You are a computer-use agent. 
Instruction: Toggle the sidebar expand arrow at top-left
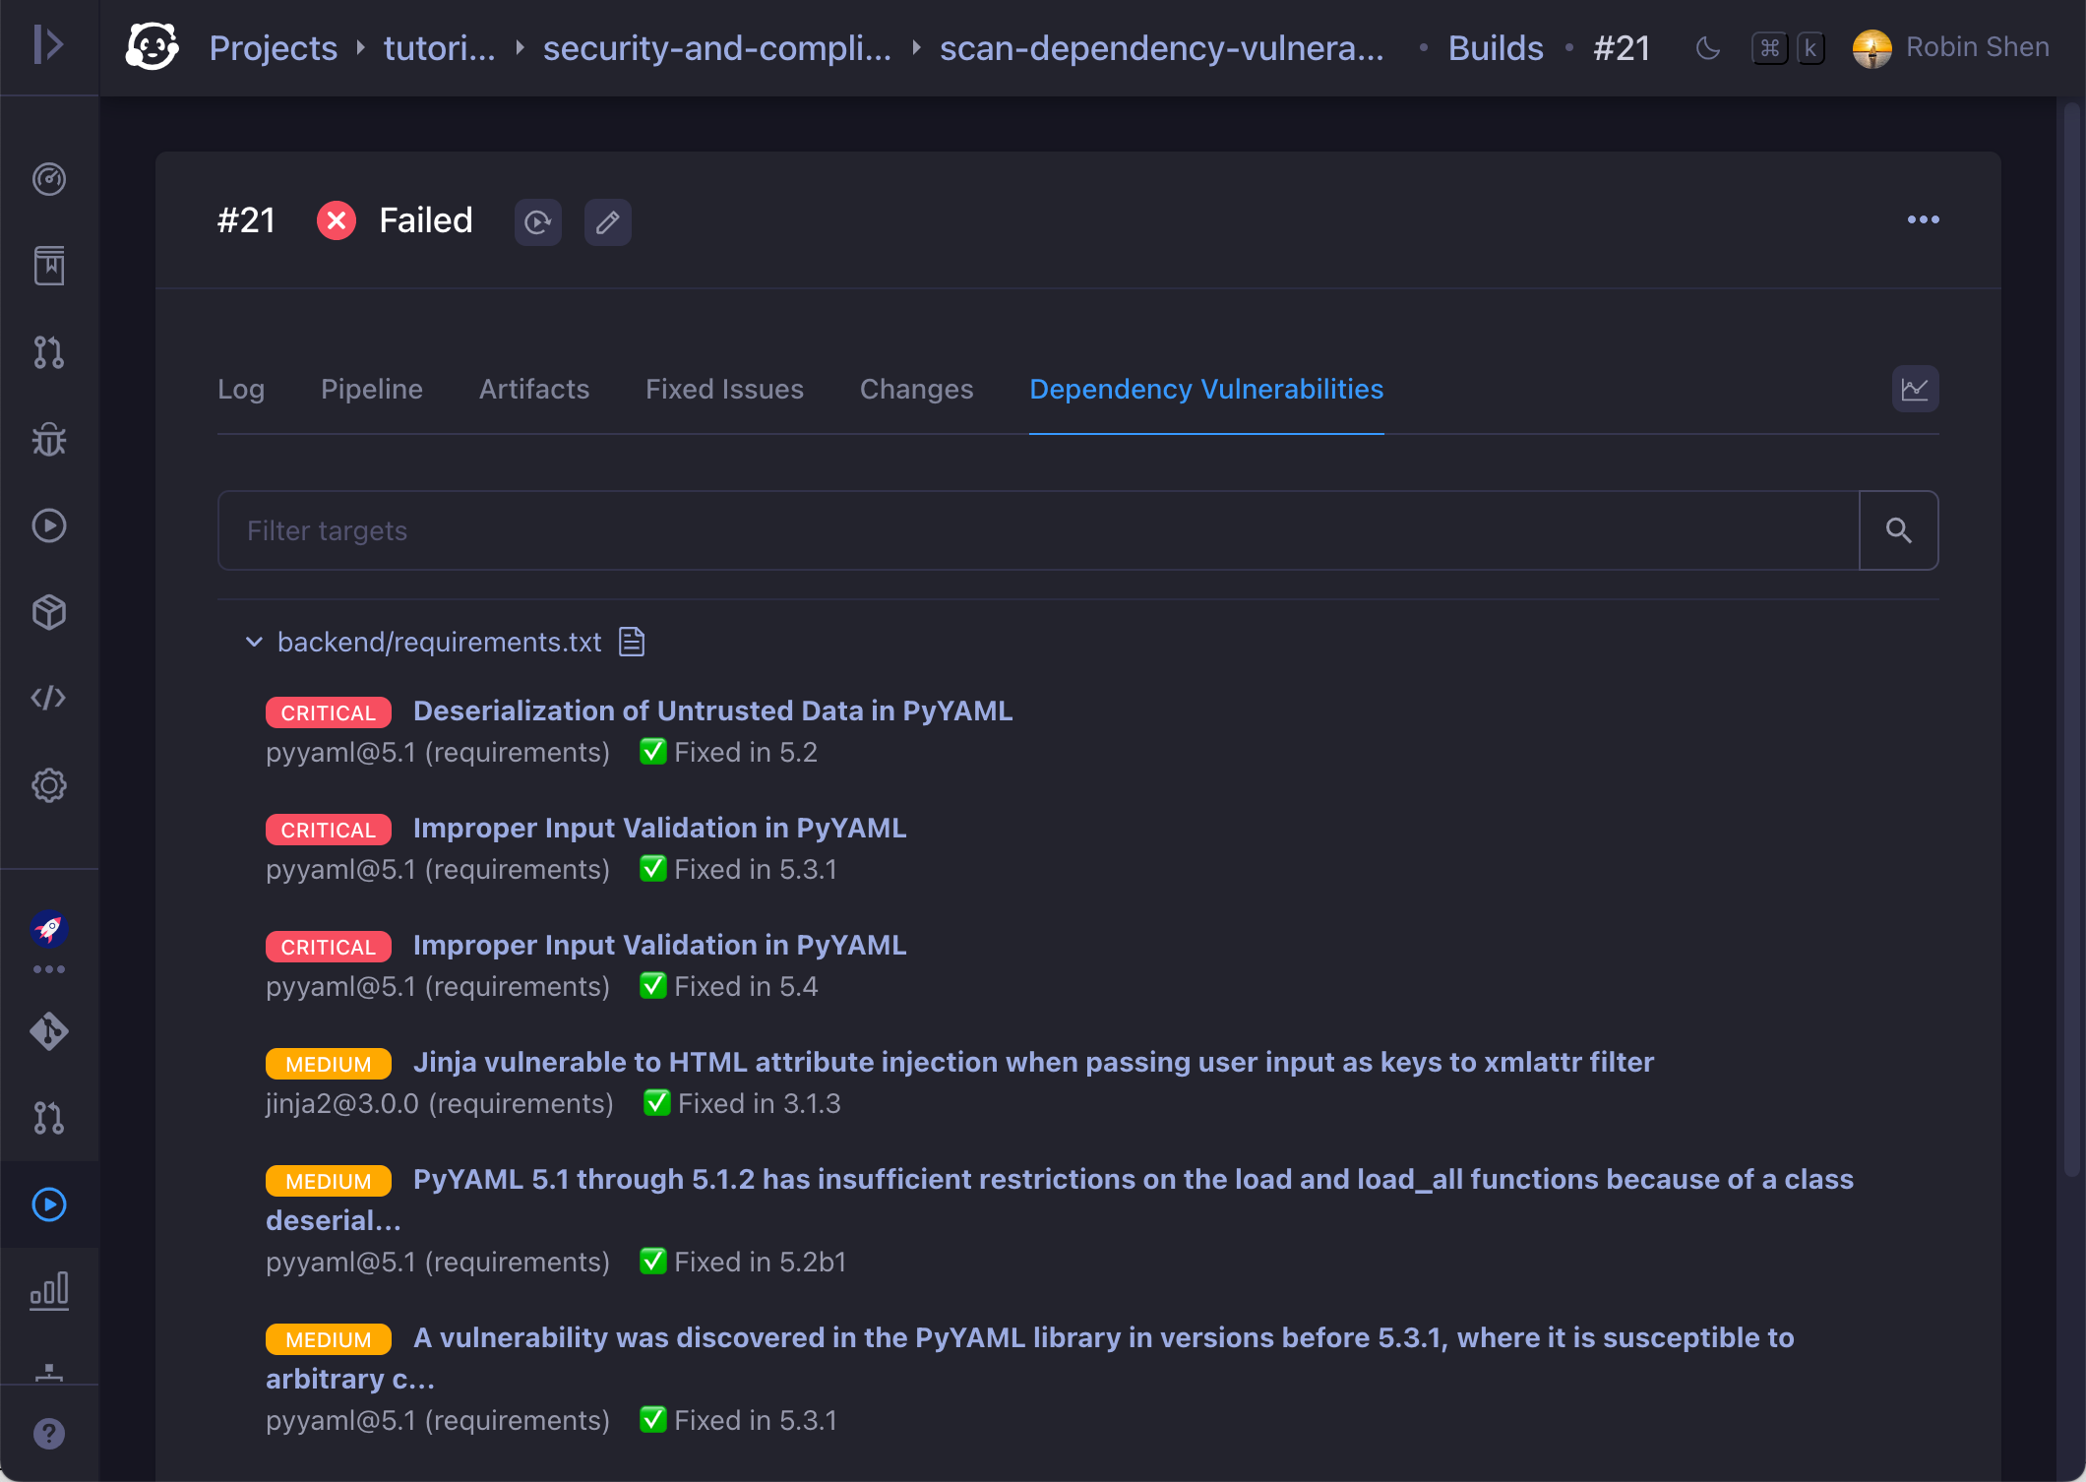[48, 45]
